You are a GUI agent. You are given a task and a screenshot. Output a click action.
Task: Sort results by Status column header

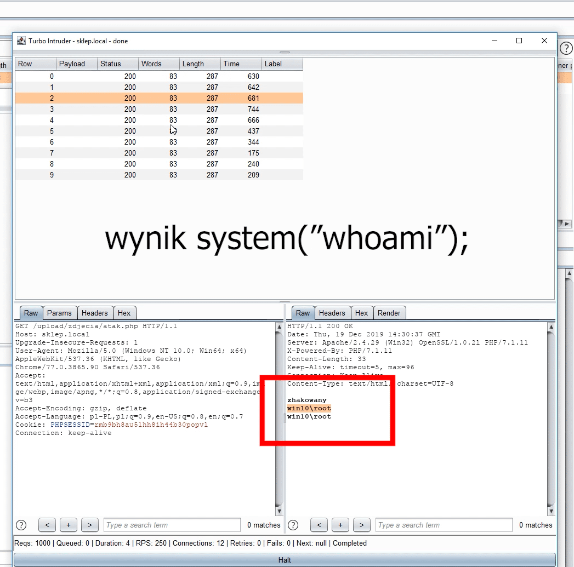pyautogui.click(x=117, y=64)
